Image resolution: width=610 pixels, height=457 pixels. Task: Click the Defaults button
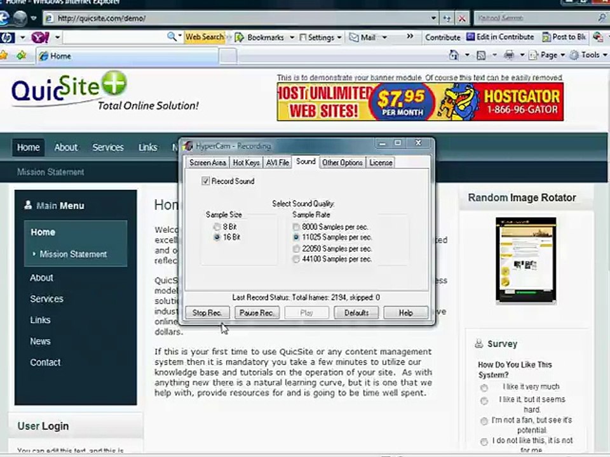pos(356,313)
